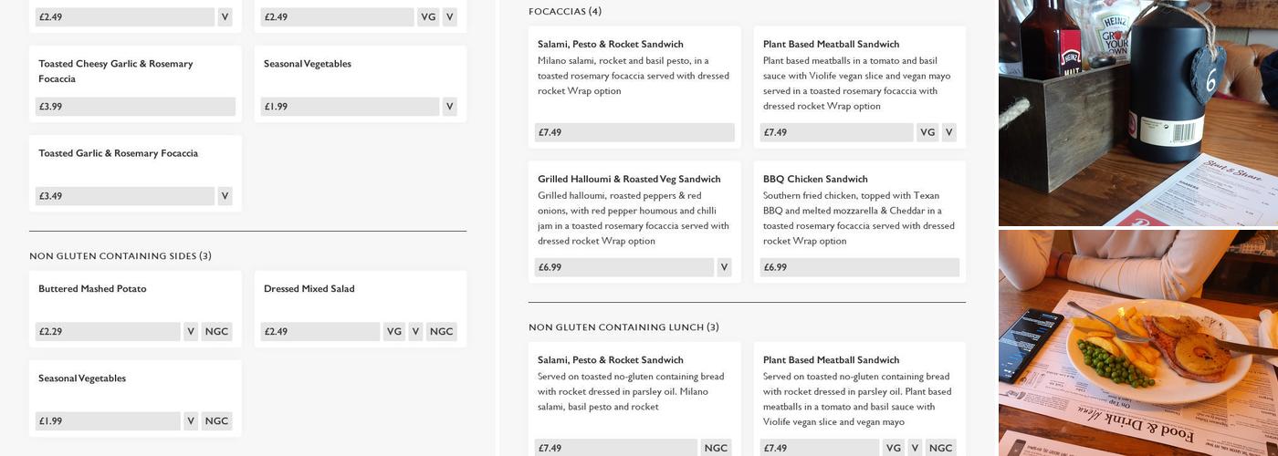The height and width of the screenshot is (456, 1278).
Task: Open photo of ketchup bottles and table number
Action: point(1137,112)
